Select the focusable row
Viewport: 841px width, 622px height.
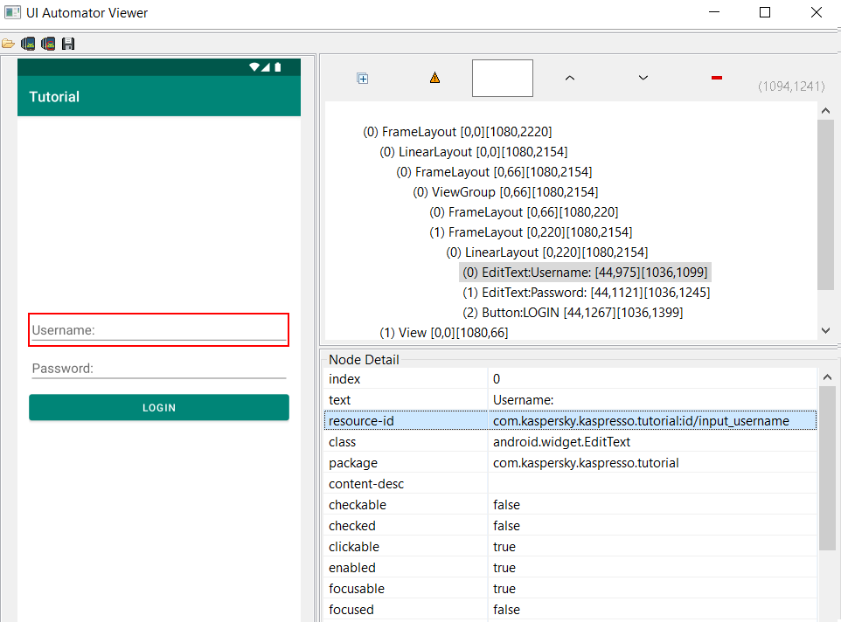click(x=571, y=588)
